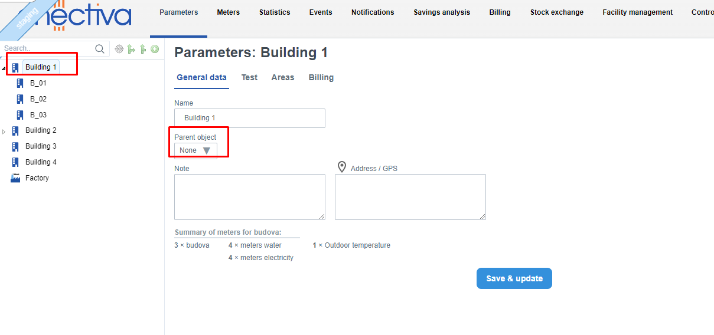Click the green plus add-object icon

155,49
